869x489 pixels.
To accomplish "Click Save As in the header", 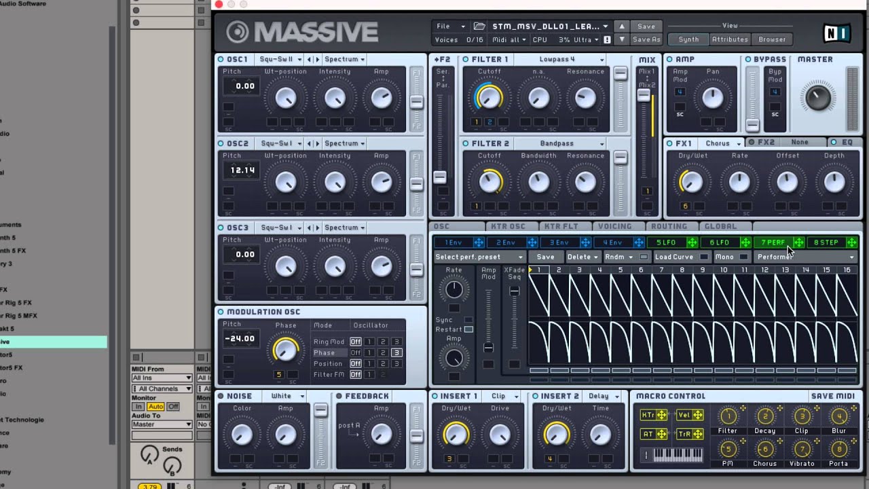I will coord(646,39).
